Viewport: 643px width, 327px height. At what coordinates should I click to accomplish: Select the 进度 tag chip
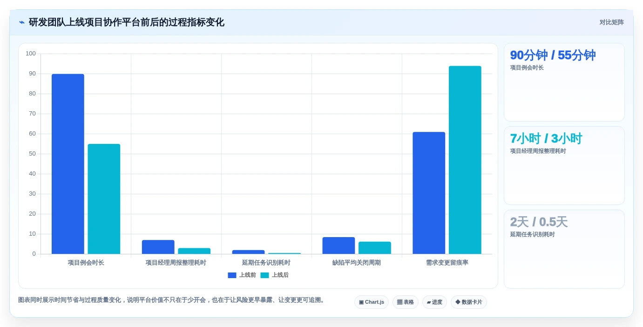[434, 302]
